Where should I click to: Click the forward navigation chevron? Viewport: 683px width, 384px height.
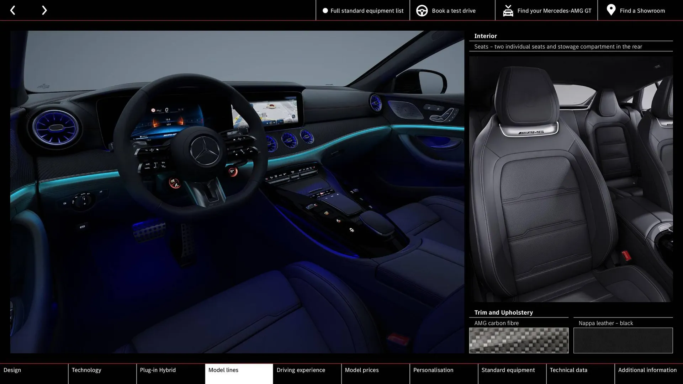tap(44, 10)
